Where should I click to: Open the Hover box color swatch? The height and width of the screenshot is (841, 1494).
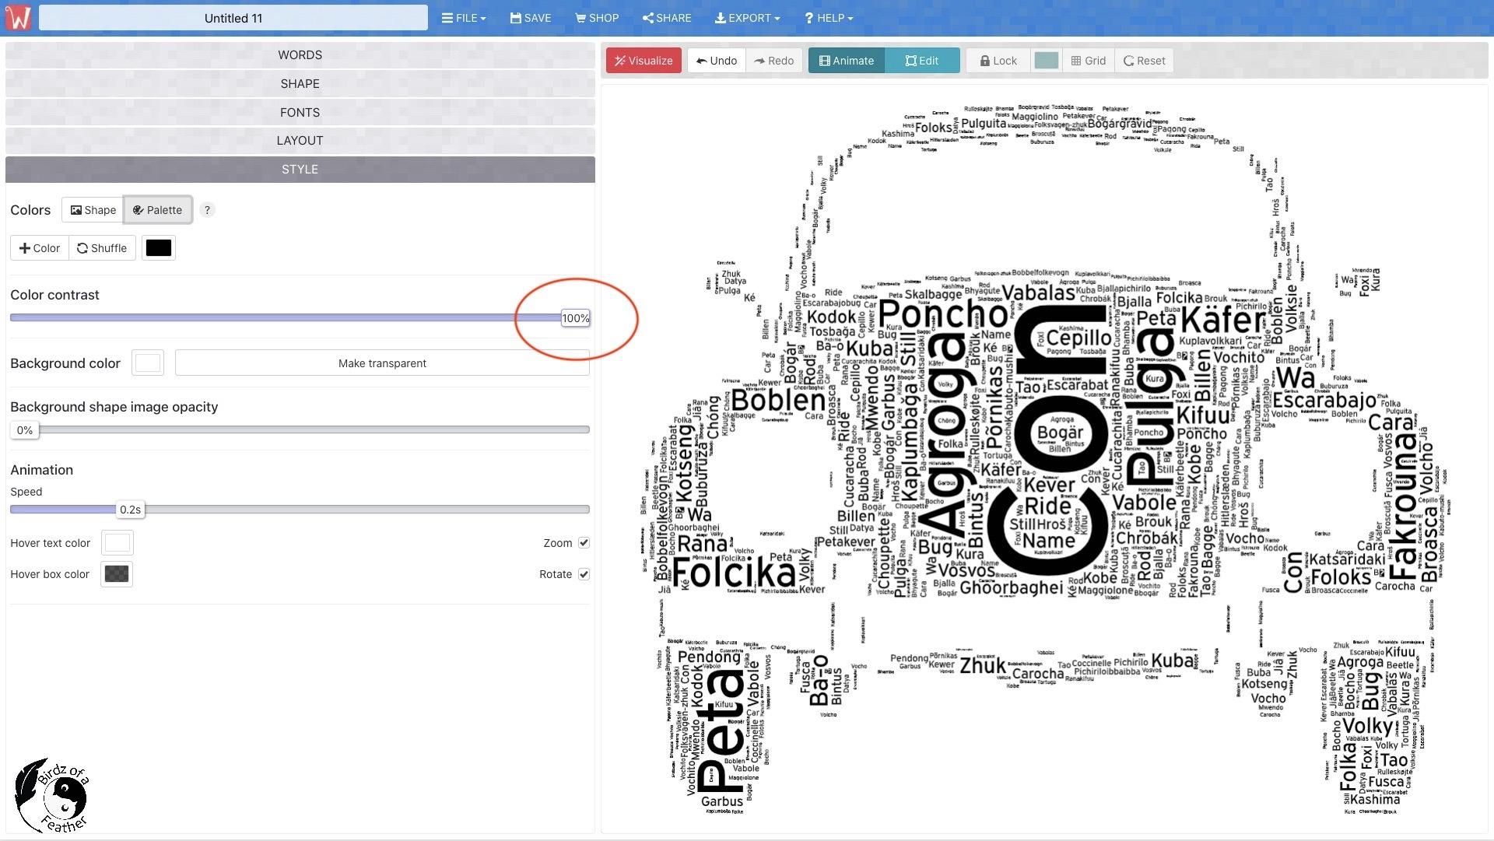point(117,574)
